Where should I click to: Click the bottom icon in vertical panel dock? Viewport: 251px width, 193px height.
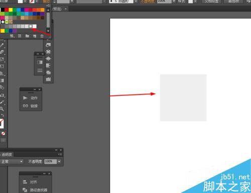(x=48, y=79)
